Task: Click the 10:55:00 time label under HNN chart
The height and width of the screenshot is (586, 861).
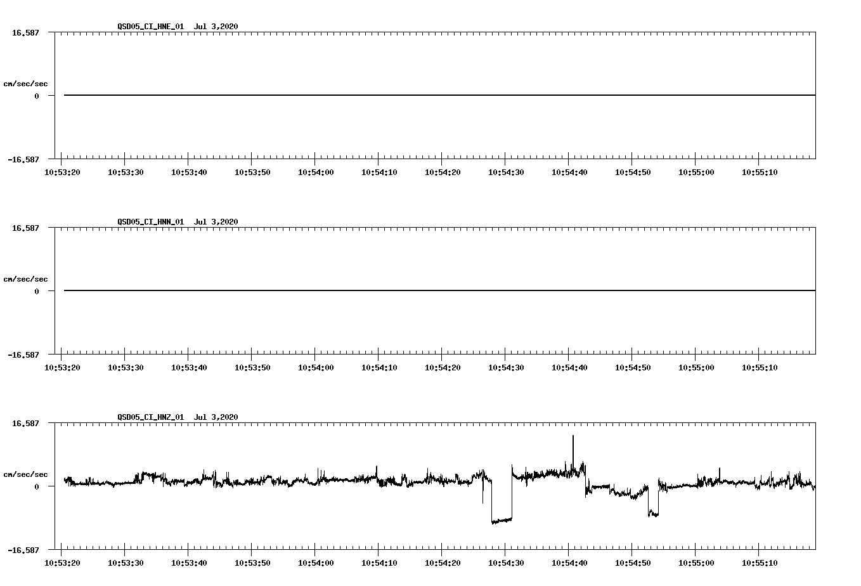Action: 696,367
